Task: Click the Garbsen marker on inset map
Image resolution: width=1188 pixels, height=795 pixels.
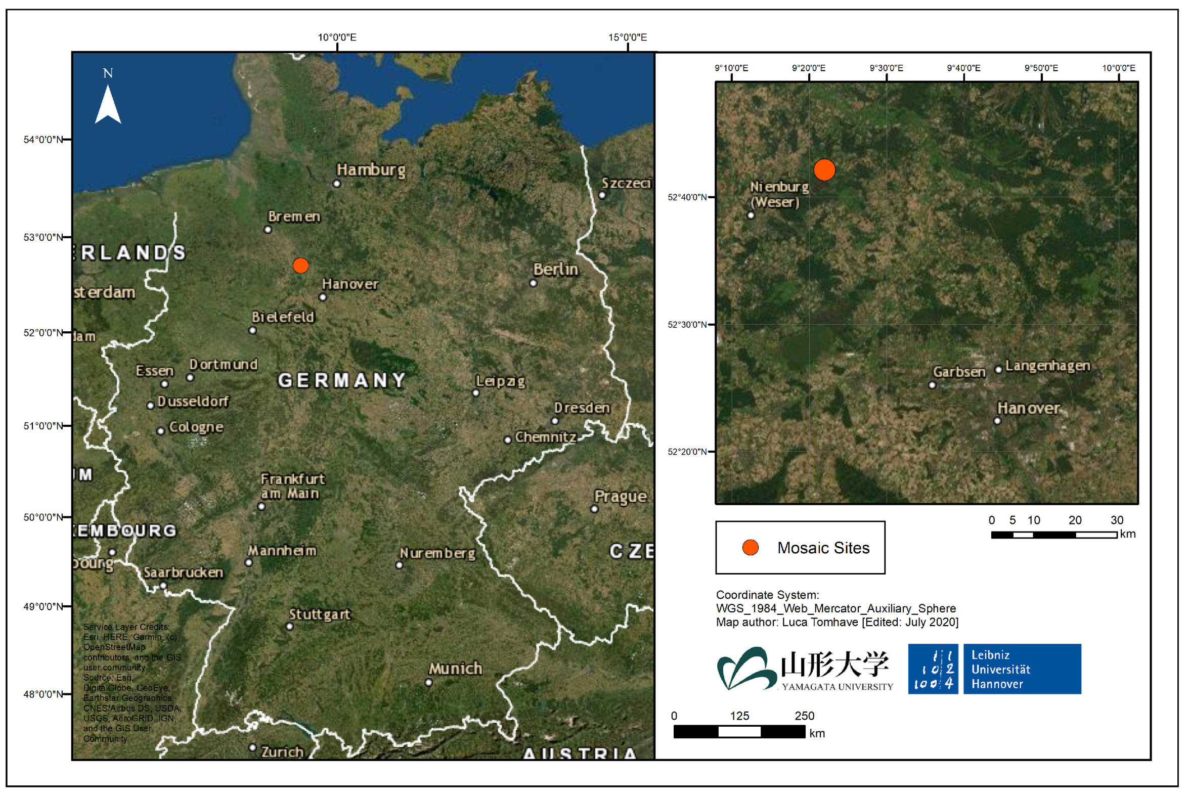Action: [x=932, y=385]
